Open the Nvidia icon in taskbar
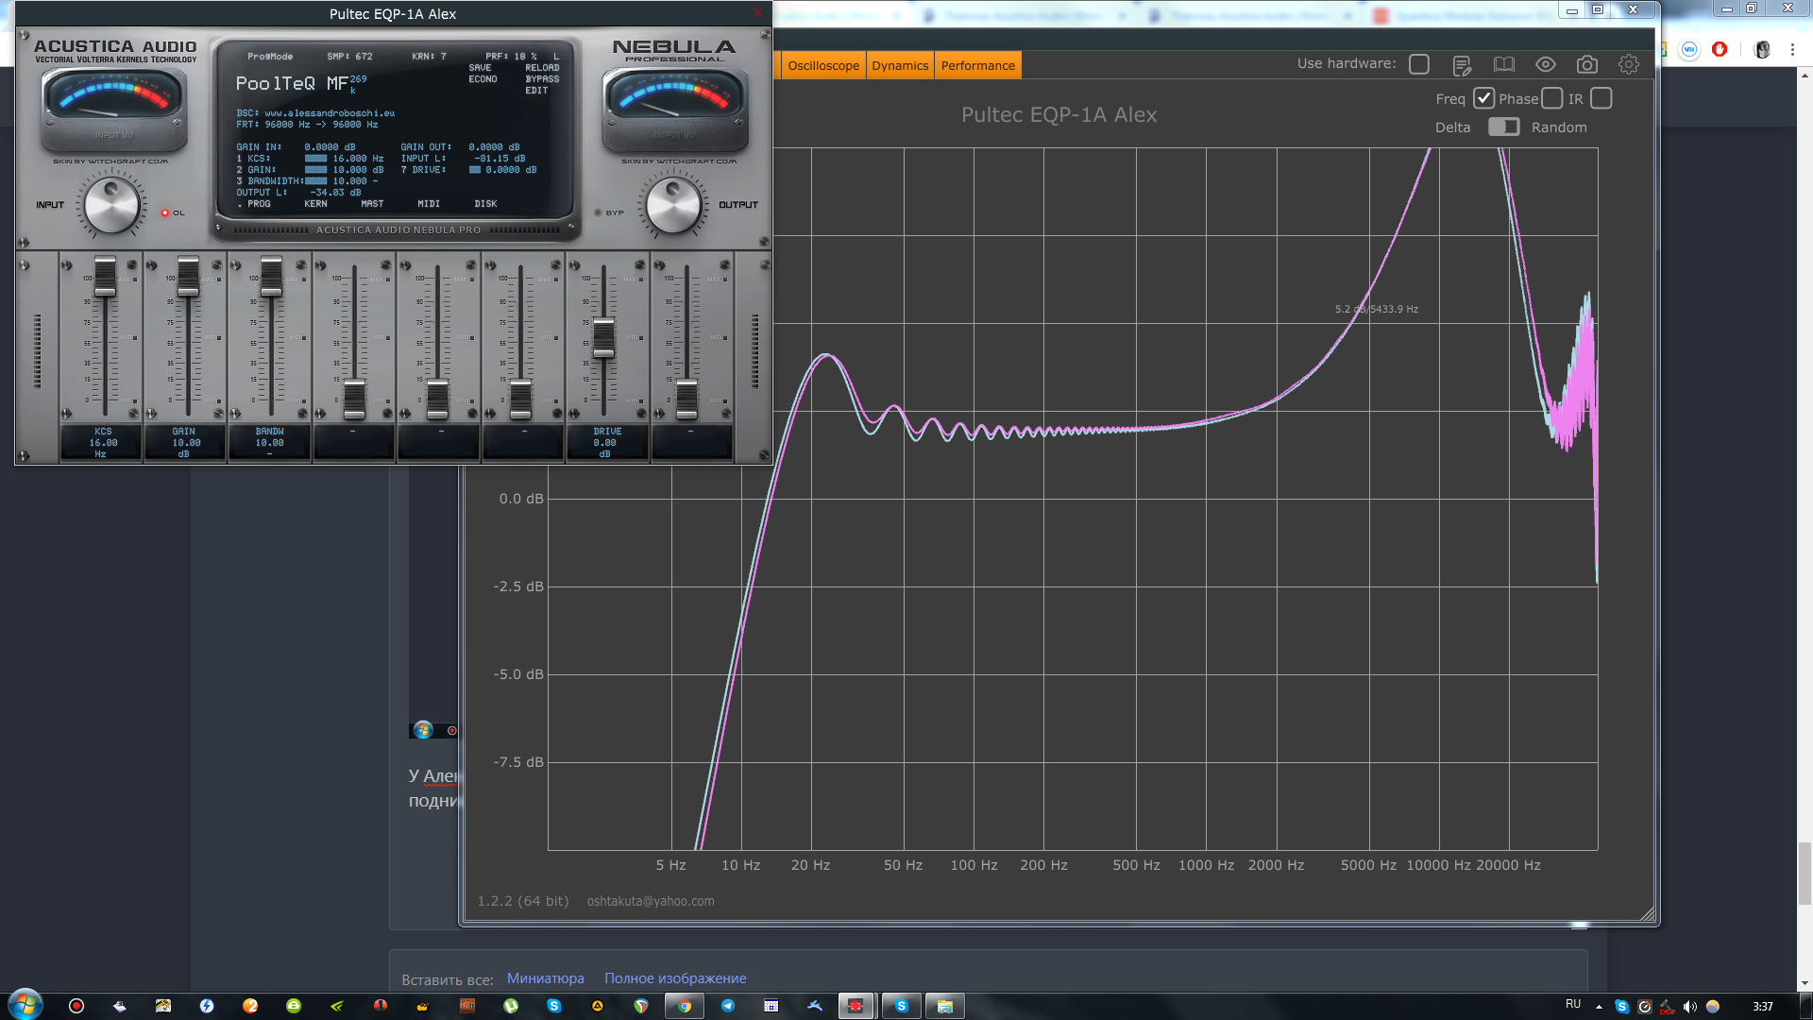 [x=337, y=1006]
